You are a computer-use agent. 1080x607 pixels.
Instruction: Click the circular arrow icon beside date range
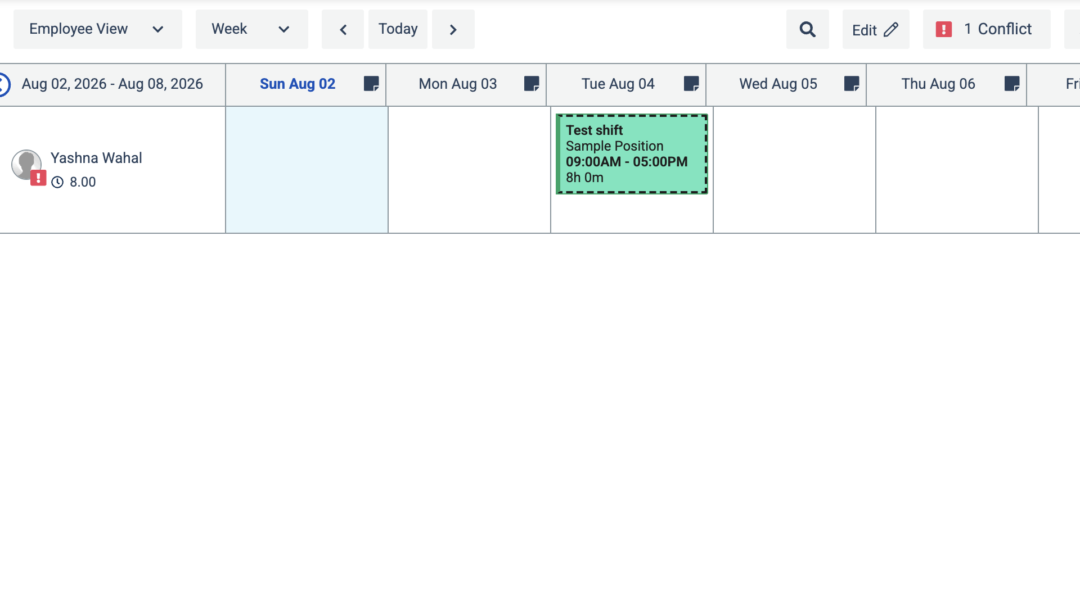tap(3, 85)
